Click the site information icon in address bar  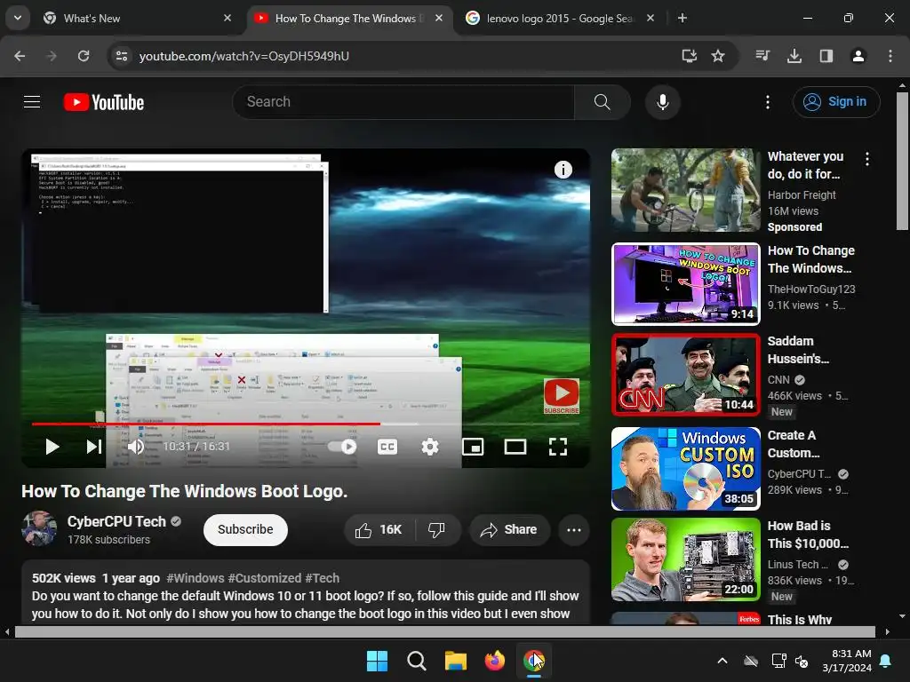[121, 56]
